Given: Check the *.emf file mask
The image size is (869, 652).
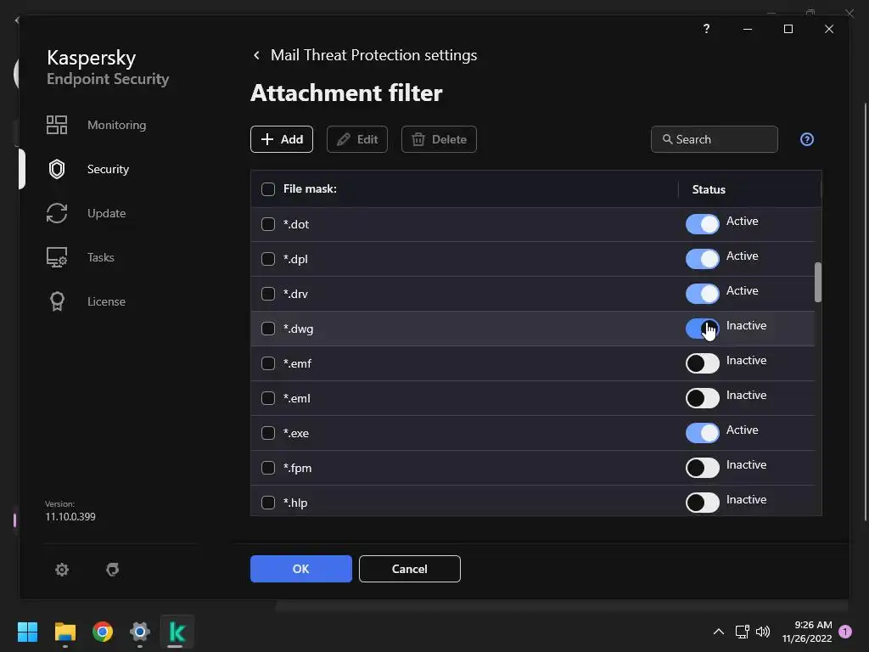Looking at the screenshot, I should (x=267, y=363).
